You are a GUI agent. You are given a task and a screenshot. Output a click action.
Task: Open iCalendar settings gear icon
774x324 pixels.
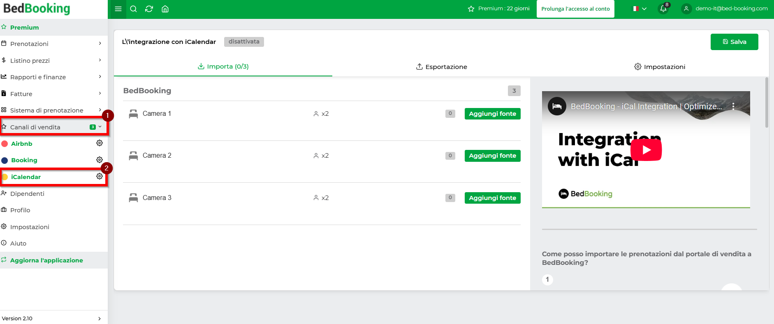coord(100,176)
